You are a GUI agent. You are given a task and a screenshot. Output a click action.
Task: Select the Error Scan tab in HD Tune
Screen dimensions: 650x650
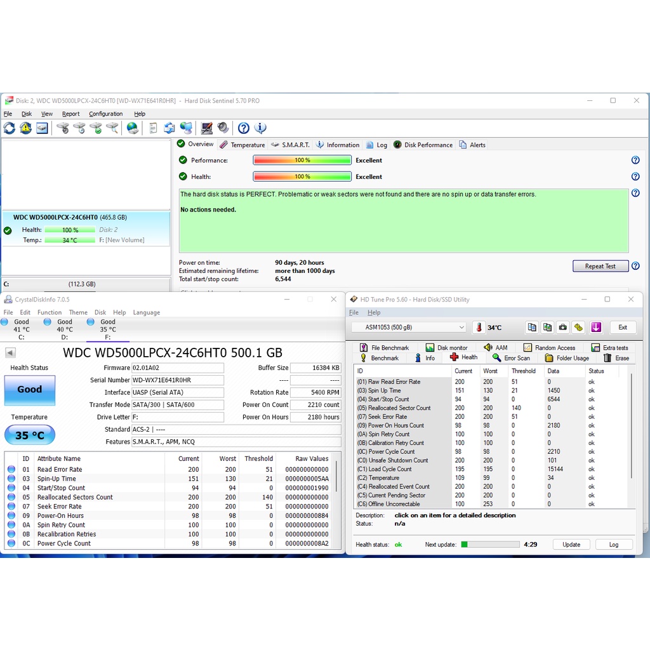click(x=511, y=358)
